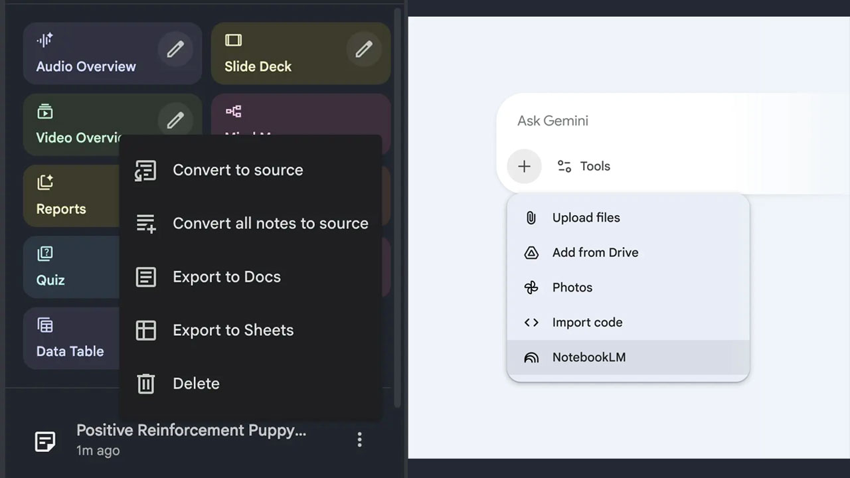
Task: Choose Convert all notes to source
Action: pos(270,223)
